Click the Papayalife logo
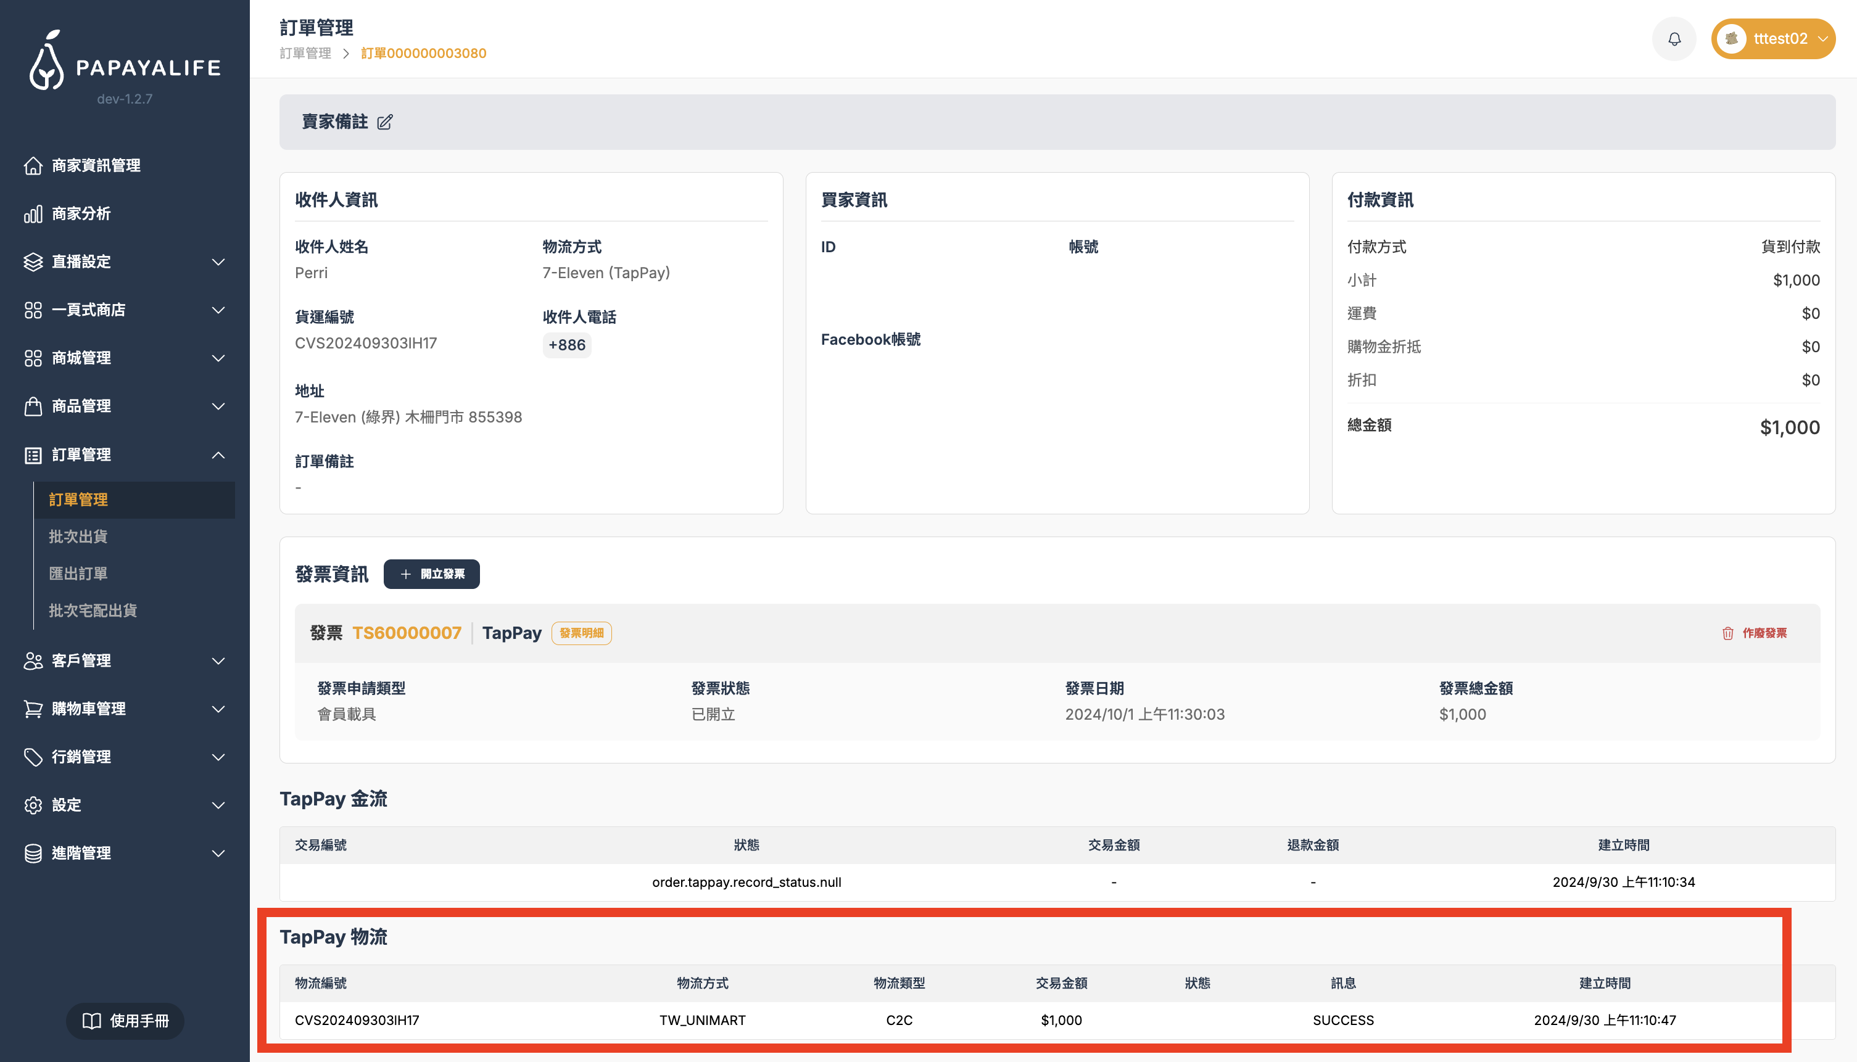The height and width of the screenshot is (1062, 1857). (124, 61)
